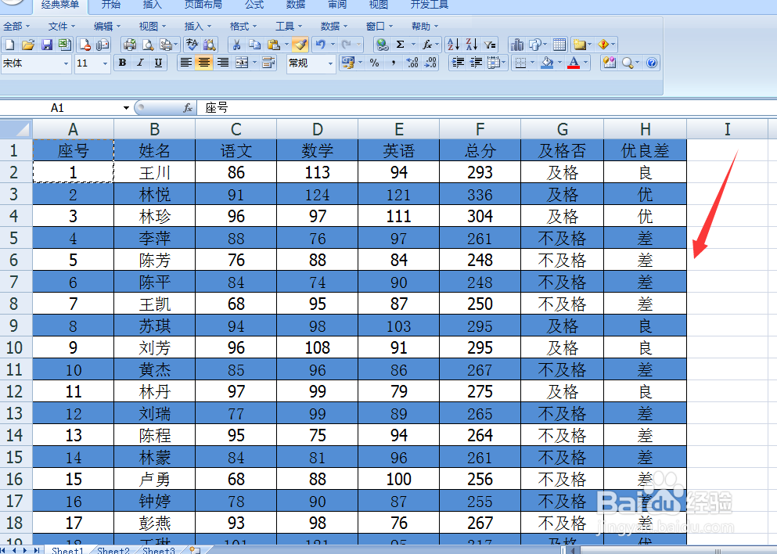Screen dimensions: 777x554
Task: Click the Print icon in the toolbar
Action: pos(130,45)
